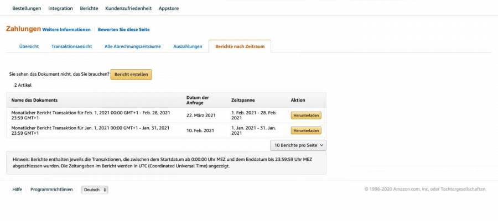Download the February 2021 monthly report

(x=306, y=115)
